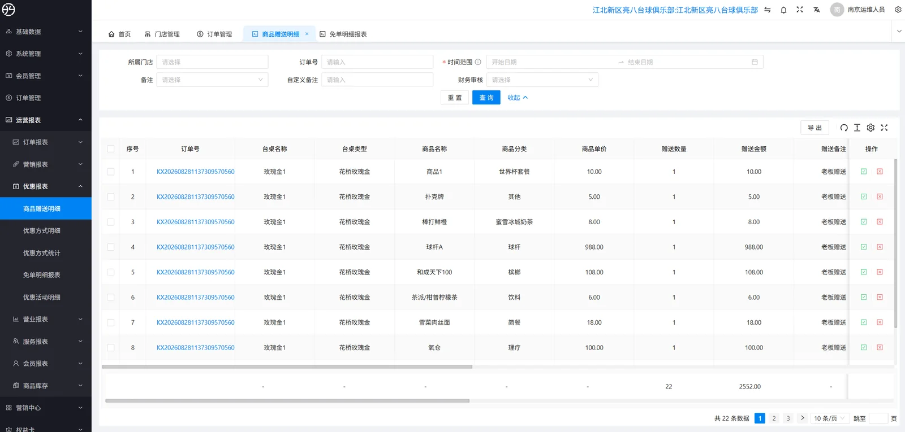Toggle fullscreen icon in top header
The height and width of the screenshot is (432, 905).
800,10
